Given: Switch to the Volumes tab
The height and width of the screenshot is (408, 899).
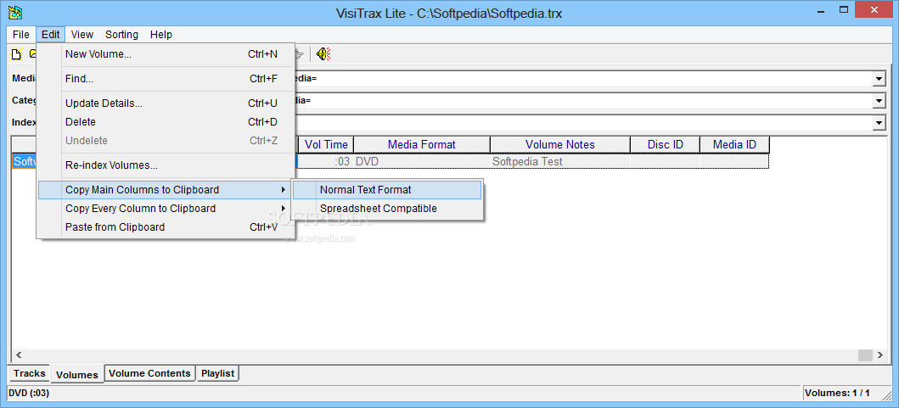Looking at the screenshot, I should [77, 375].
